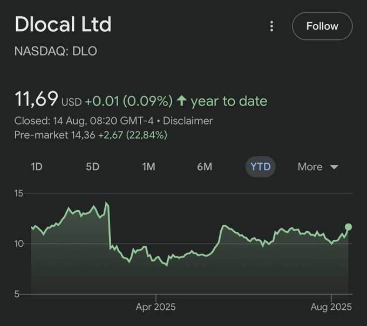Click the NASDAQ: DLO ticker text

point(56,51)
